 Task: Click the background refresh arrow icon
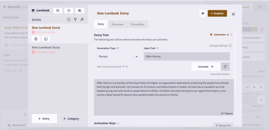point(262,29)
